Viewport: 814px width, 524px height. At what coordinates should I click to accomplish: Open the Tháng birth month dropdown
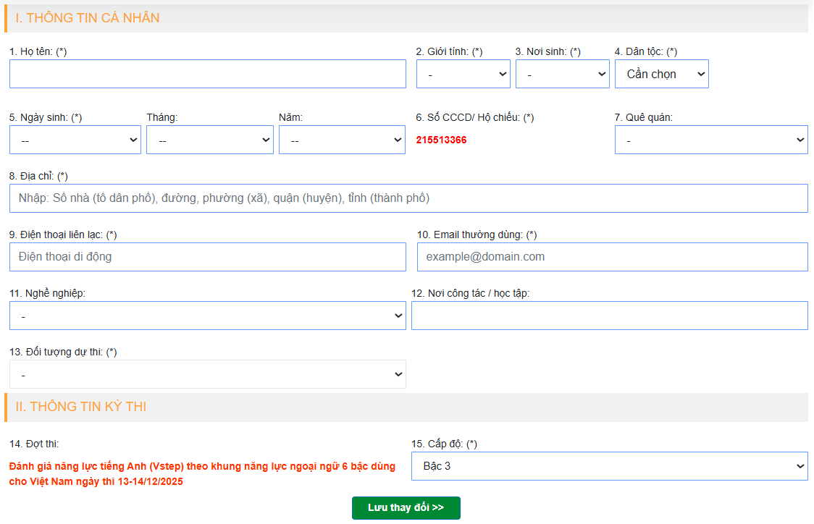pyautogui.click(x=209, y=140)
